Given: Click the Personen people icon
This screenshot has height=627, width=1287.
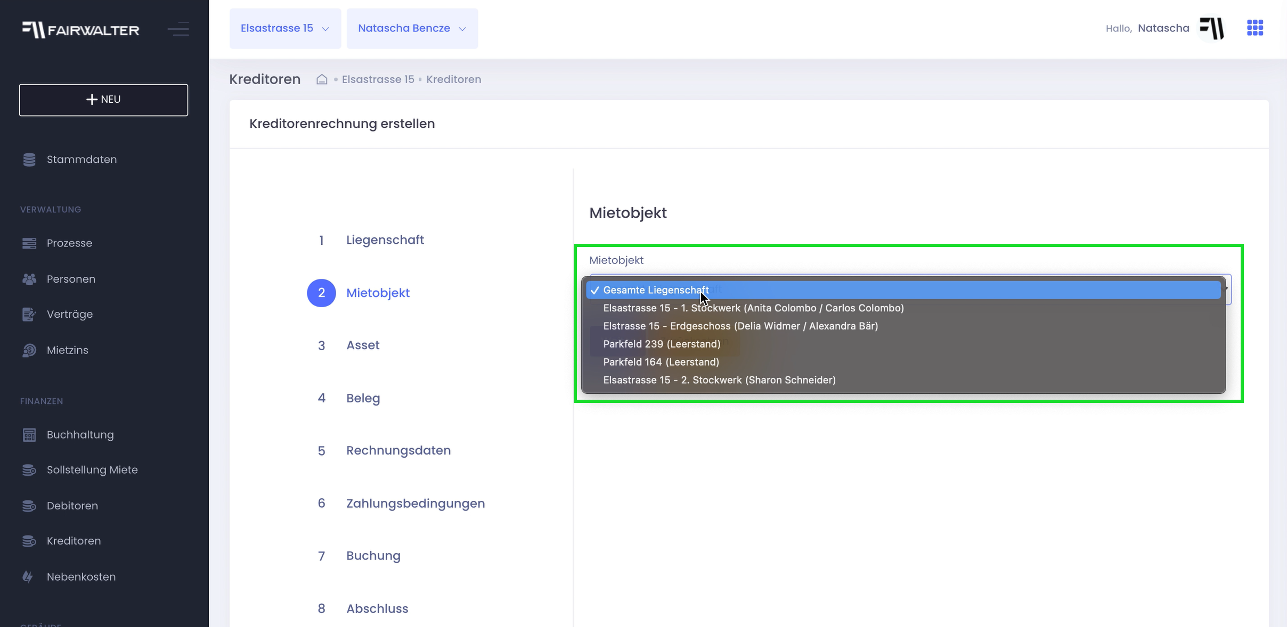Looking at the screenshot, I should pyautogui.click(x=29, y=279).
